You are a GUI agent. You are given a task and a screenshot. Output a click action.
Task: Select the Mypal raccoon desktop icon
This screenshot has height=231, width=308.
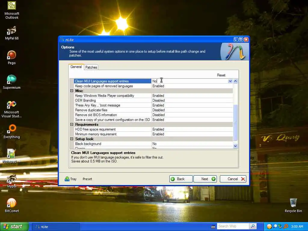(x=12, y=181)
